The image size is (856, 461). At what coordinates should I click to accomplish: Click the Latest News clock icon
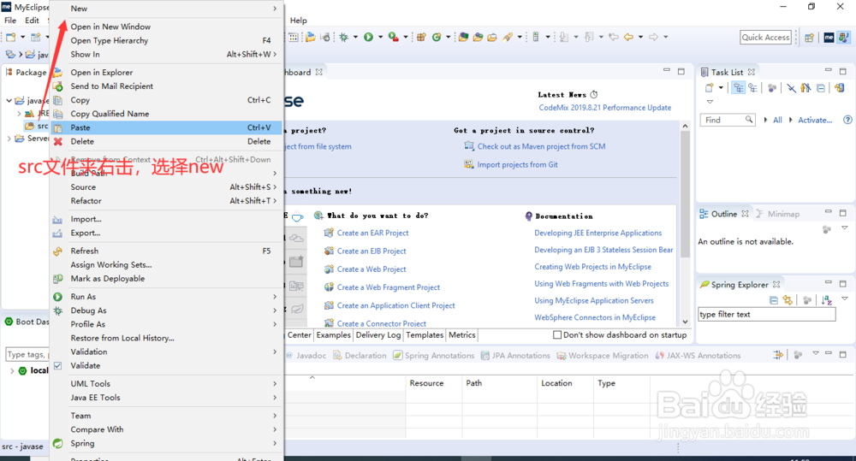point(594,94)
